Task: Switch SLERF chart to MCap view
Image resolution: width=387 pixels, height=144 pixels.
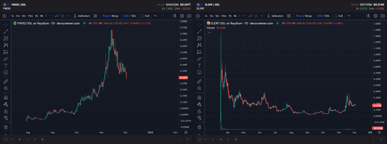Action: point(309,16)
